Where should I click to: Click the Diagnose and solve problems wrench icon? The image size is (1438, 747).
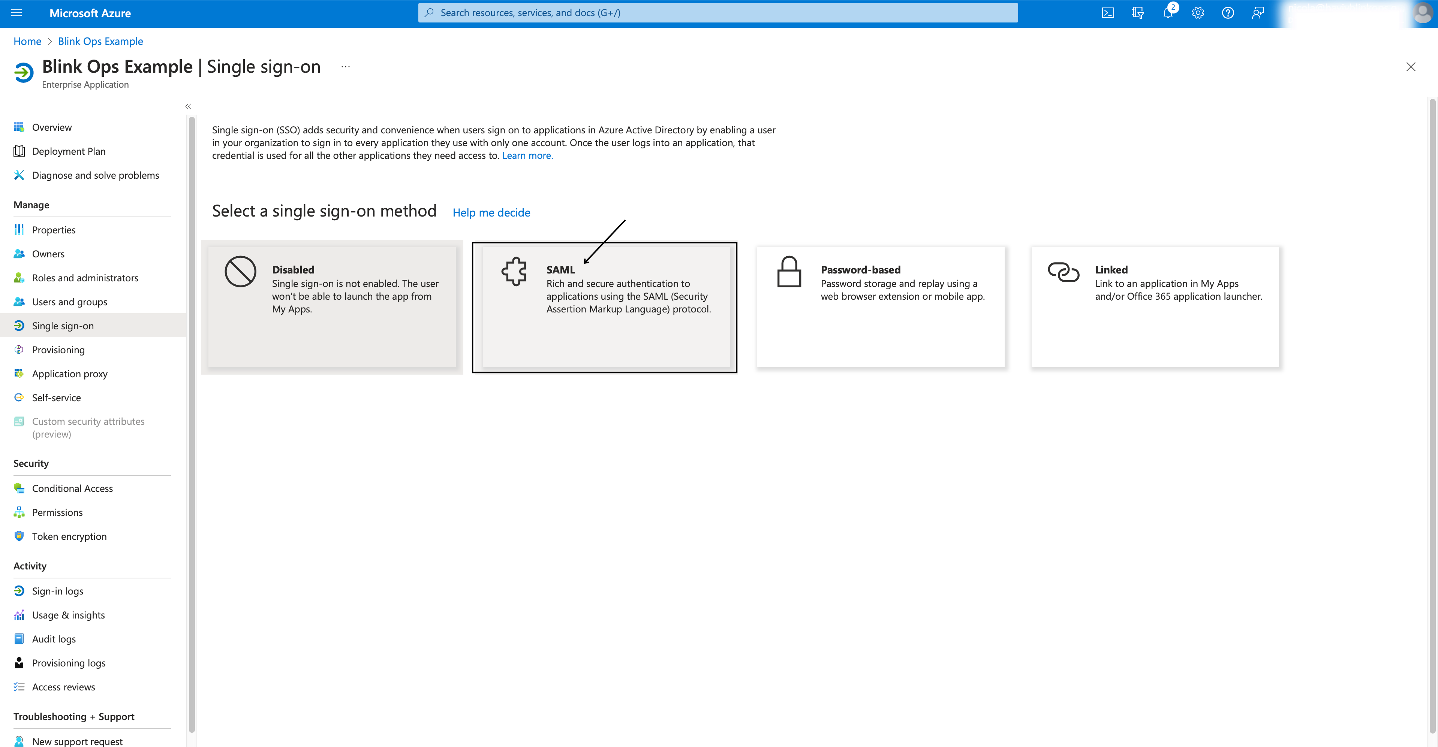point(19,175)
